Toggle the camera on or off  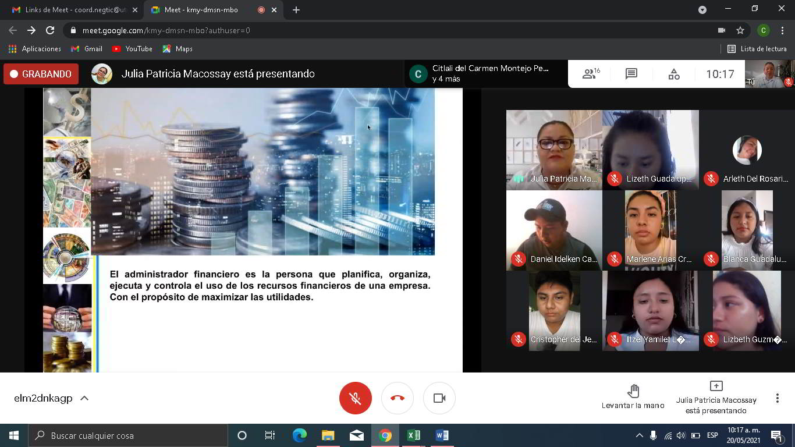tap(439, 398)
